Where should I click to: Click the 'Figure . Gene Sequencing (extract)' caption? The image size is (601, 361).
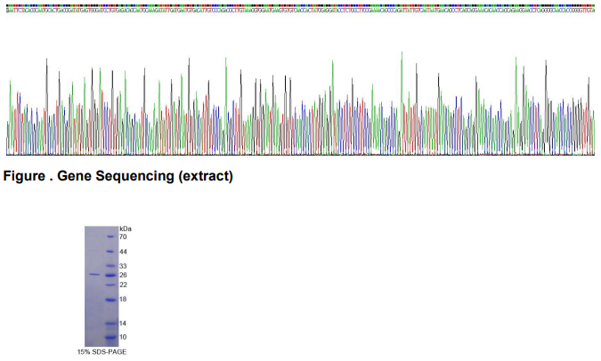tap(118, 176)
